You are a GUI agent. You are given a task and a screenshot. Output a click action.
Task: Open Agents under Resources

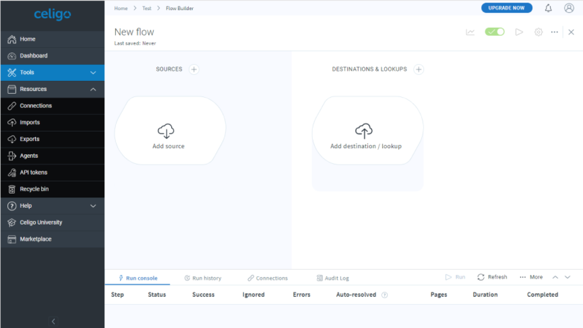point(52,156)
